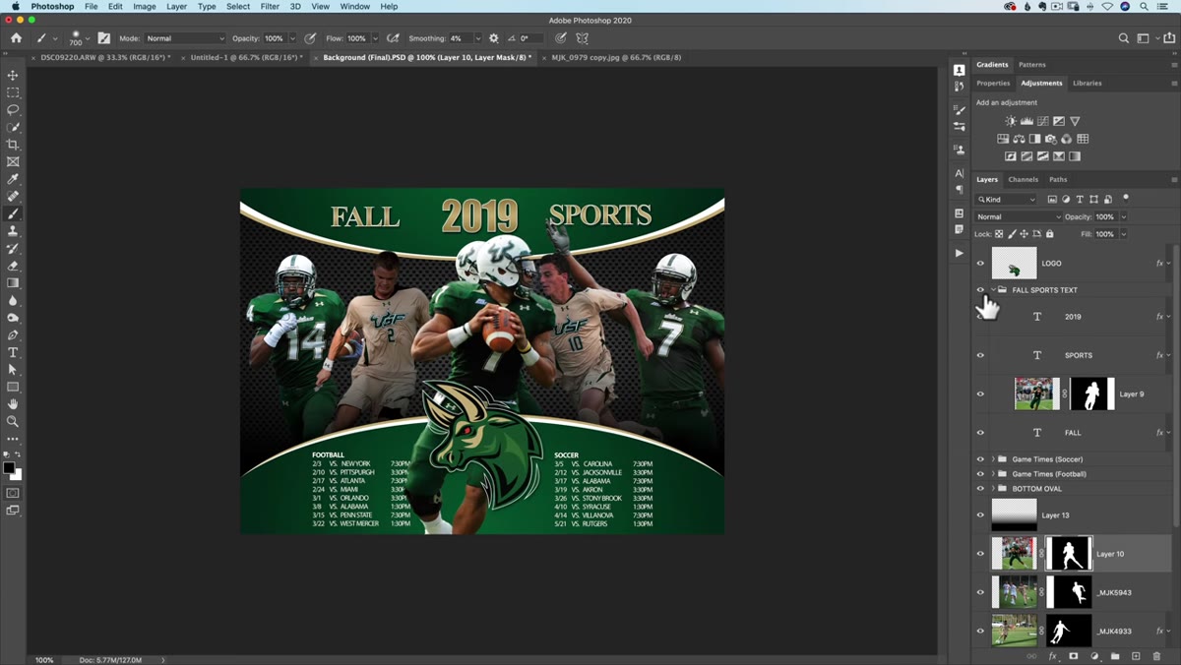Select the Zoom tool

click(x=13, y=421)
